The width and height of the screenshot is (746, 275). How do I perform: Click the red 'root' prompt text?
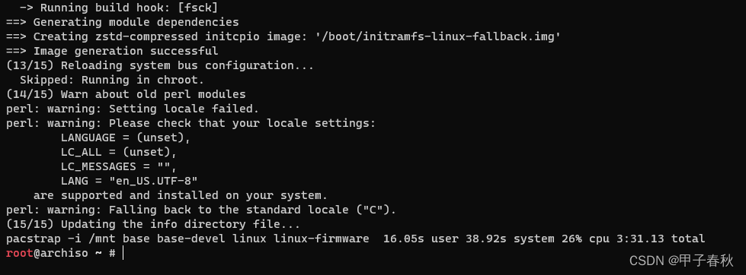(20, 253)
